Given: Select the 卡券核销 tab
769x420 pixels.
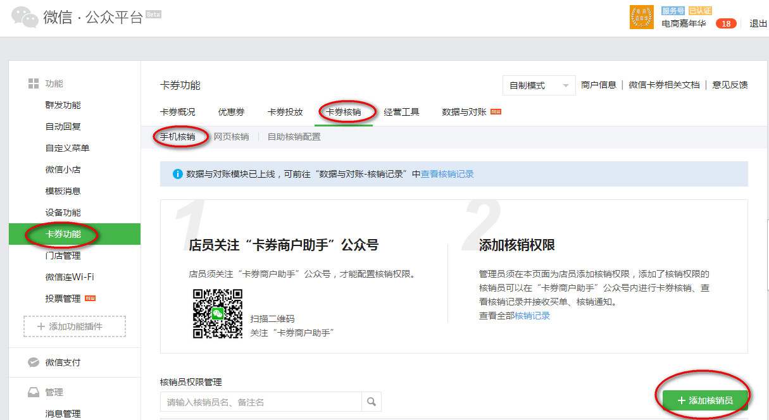Looking at the screenshot, I should coord(344,112).
